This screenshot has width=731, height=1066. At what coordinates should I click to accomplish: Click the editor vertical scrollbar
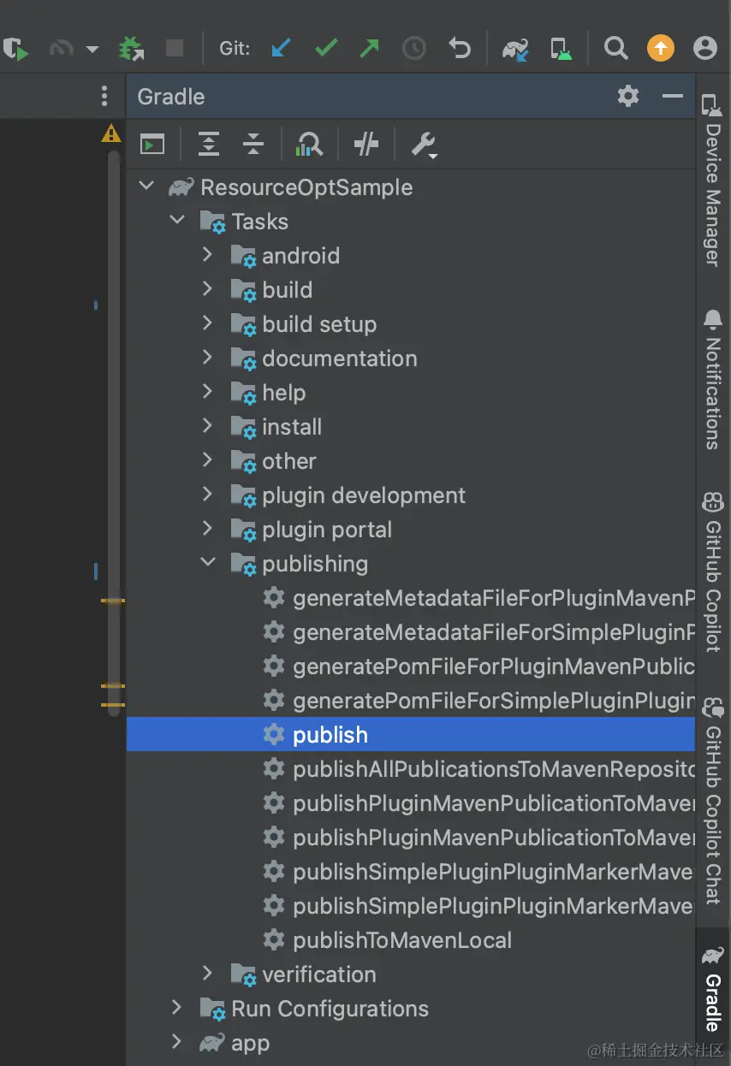coord(113,428)
